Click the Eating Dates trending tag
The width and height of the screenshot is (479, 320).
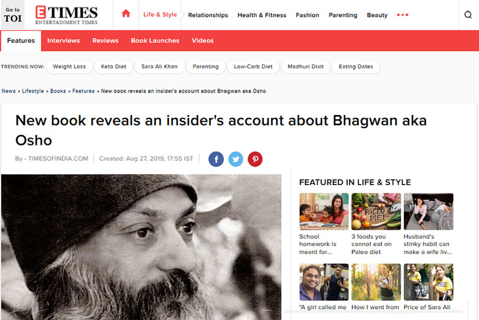(x=356, y=66)
